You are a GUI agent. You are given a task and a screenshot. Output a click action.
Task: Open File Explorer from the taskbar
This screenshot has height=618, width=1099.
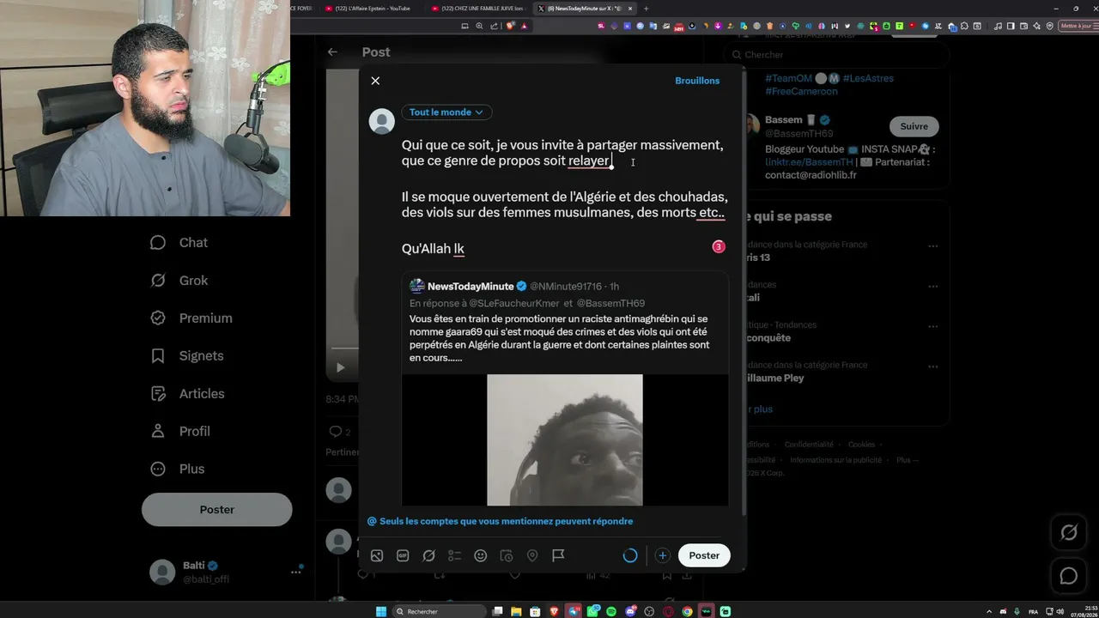(517, 611)
